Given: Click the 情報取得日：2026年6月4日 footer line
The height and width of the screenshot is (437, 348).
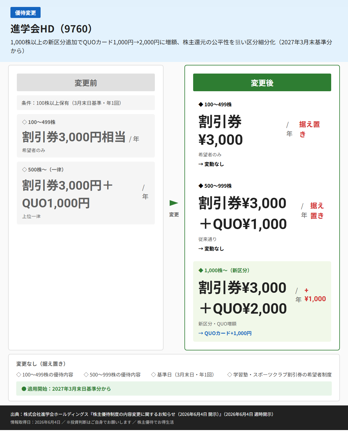Looking at the screenshot, I should coord(92,422).
